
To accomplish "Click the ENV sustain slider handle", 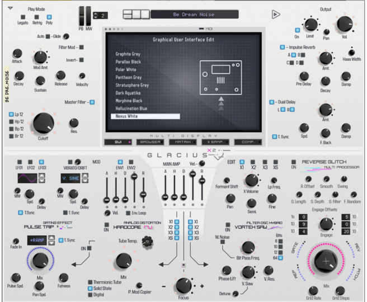I will coord(134,176).
